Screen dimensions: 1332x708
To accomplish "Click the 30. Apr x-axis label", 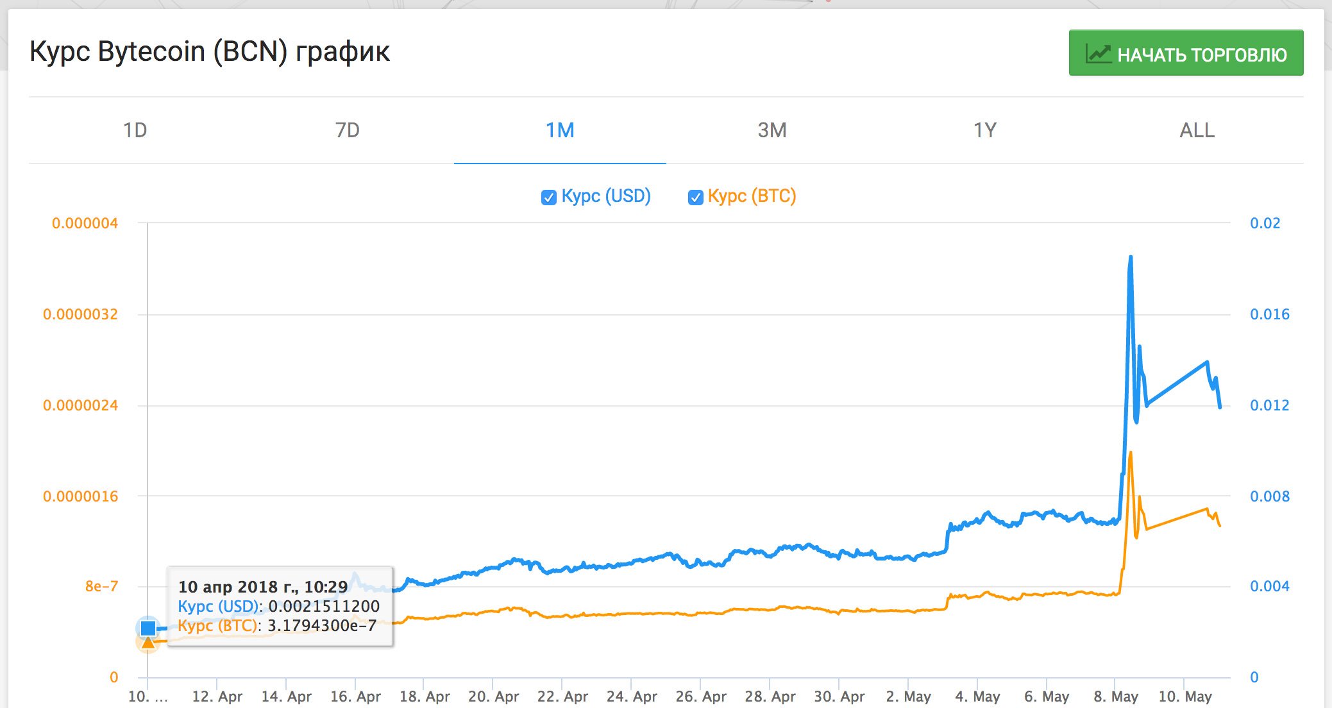I will (x=839, y=696).
